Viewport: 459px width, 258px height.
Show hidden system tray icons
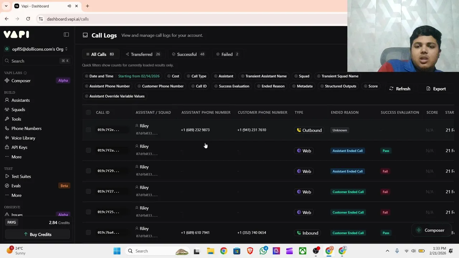tap(387, 251)
